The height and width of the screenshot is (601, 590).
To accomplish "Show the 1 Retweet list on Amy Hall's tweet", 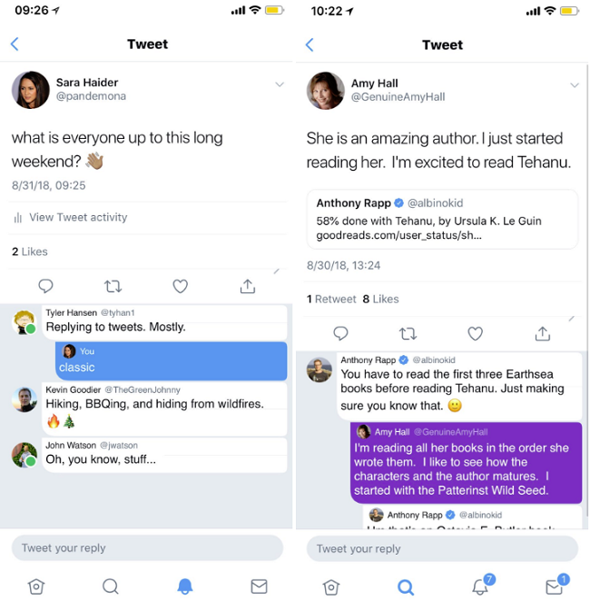I will pyautogui.click(x=331, y=299).
